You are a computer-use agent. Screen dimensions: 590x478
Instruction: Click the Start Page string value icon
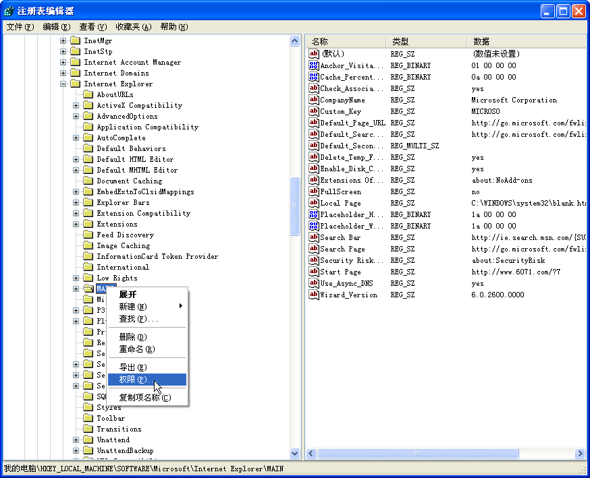tap(313, 272)
